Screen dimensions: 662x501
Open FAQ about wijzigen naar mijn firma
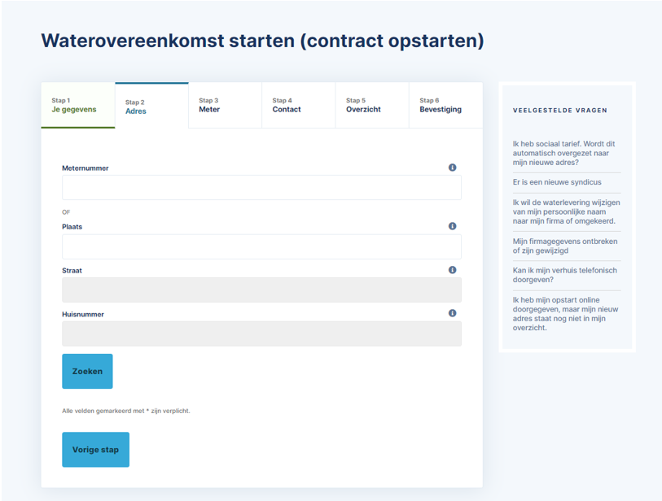tap(566, 211)
